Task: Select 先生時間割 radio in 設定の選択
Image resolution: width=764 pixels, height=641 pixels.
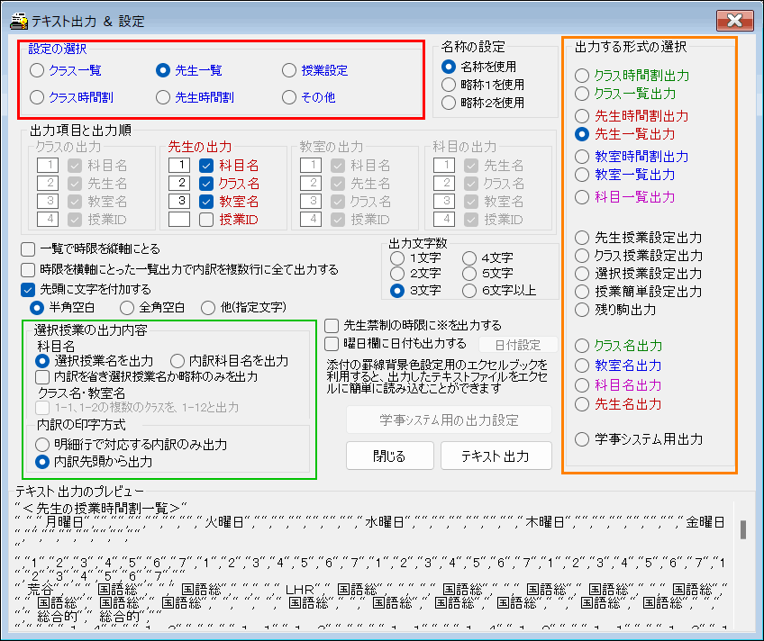Action: pos(163,97)
